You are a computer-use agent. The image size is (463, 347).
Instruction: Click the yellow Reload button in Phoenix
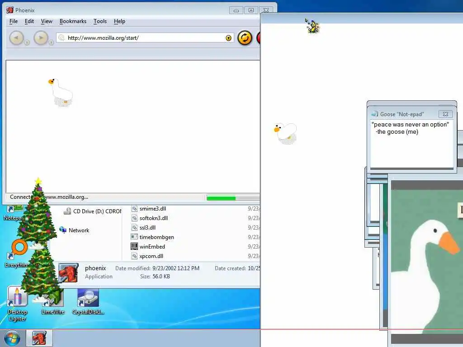[x=245, y=38]
